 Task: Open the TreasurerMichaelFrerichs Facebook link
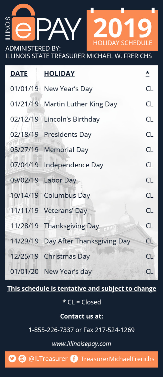tap(117, 359)
